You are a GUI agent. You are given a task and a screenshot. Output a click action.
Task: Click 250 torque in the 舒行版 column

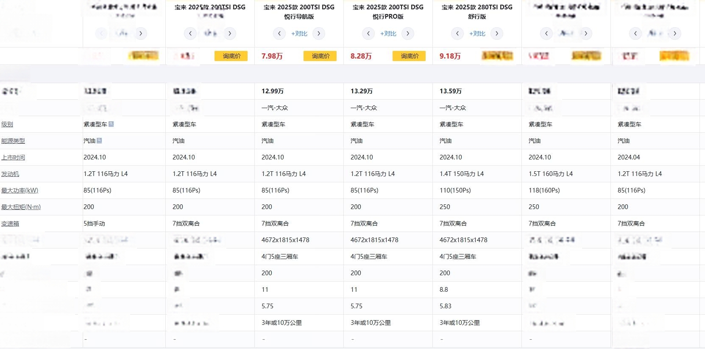[x=445, y=207]
